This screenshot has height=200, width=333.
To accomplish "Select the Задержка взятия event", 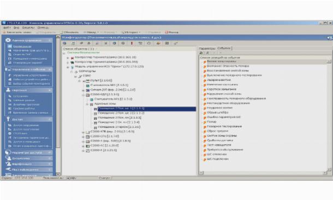I will point(219,80).
